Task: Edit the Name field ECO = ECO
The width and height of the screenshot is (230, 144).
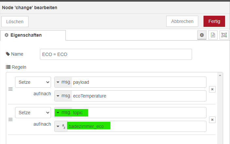Action: click(x=116, y=54)
